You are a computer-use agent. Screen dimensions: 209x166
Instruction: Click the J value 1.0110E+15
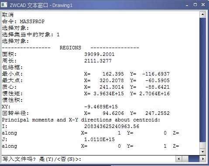99,139
